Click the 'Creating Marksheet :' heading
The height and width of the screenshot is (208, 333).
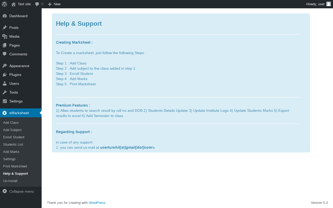tap(74, 42)
